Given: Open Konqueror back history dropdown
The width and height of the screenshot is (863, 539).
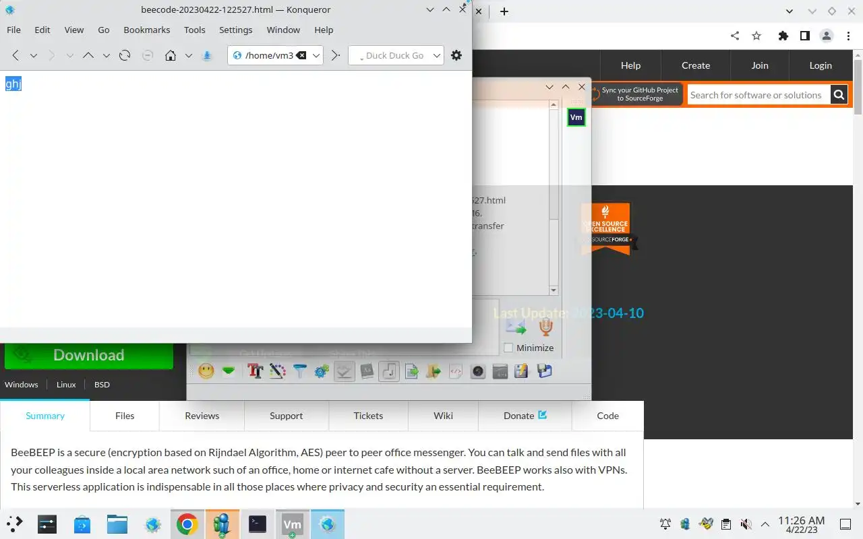Looking at the screenshot, I should click(x=33, y=55).
